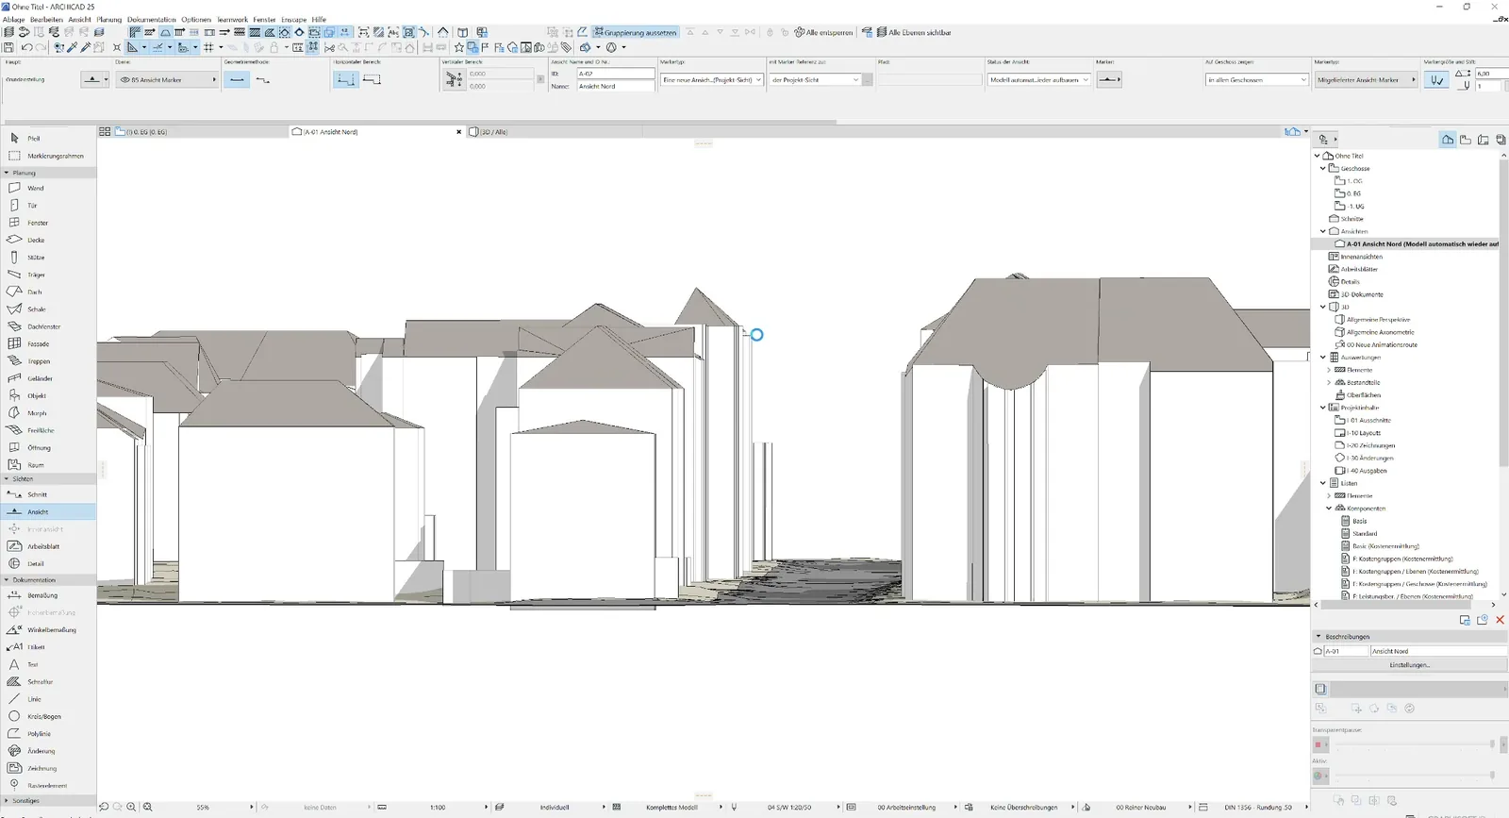Click the ID input field 'A-02'

615,73
